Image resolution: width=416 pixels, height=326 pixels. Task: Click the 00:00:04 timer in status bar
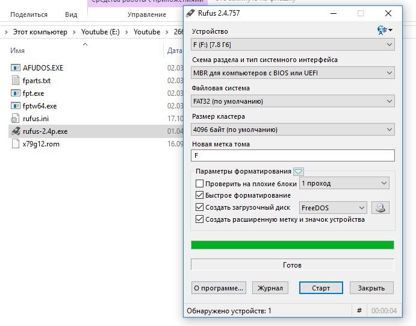384,310
